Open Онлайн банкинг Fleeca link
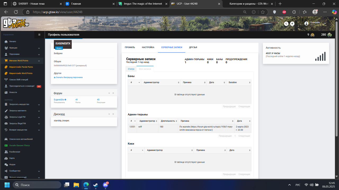339x190 pixels. click(19, 145)
